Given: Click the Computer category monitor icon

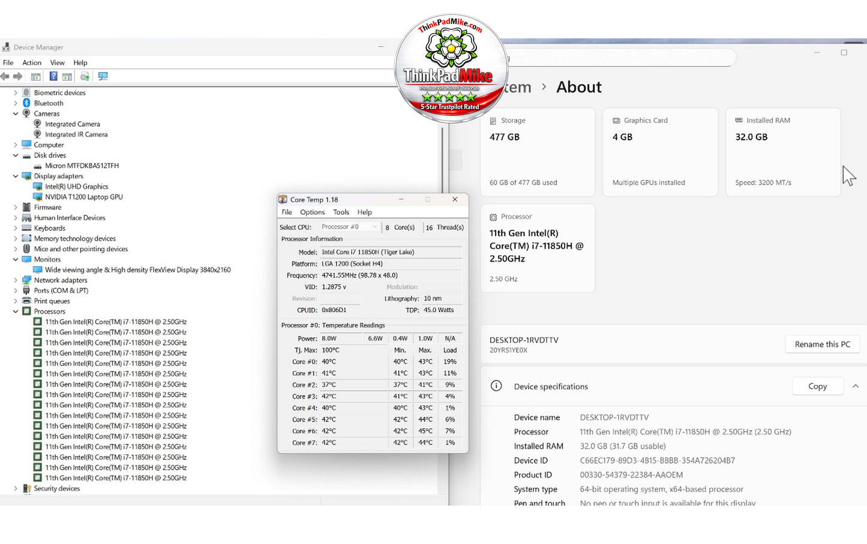Looking at the screenshot, I should [26, 145].
